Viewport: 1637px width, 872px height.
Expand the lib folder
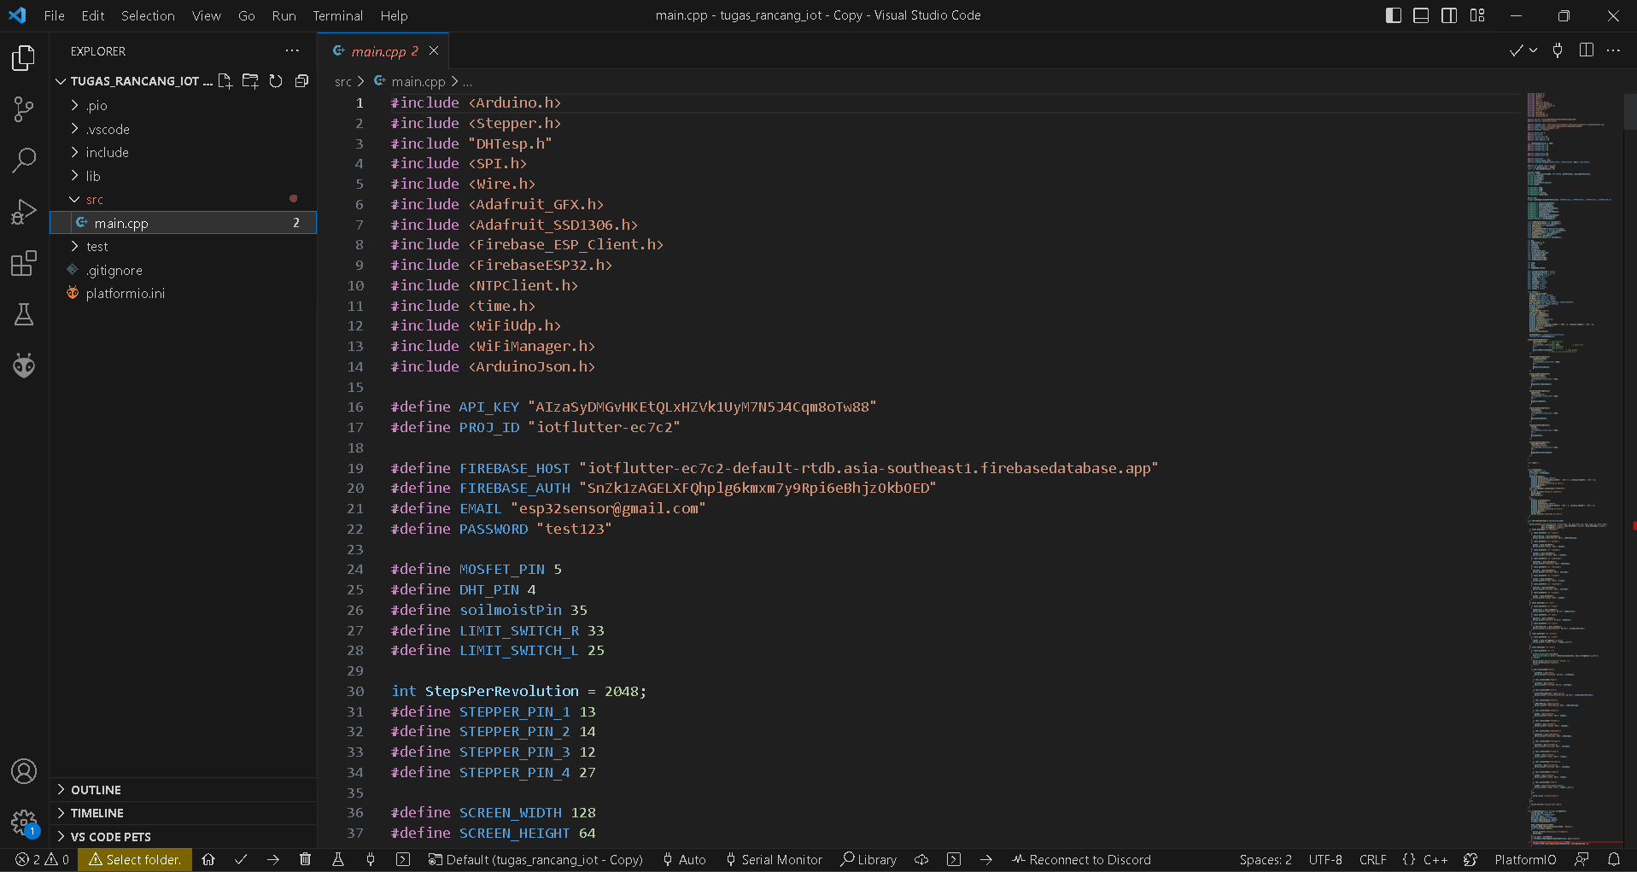tap(91, 176)
